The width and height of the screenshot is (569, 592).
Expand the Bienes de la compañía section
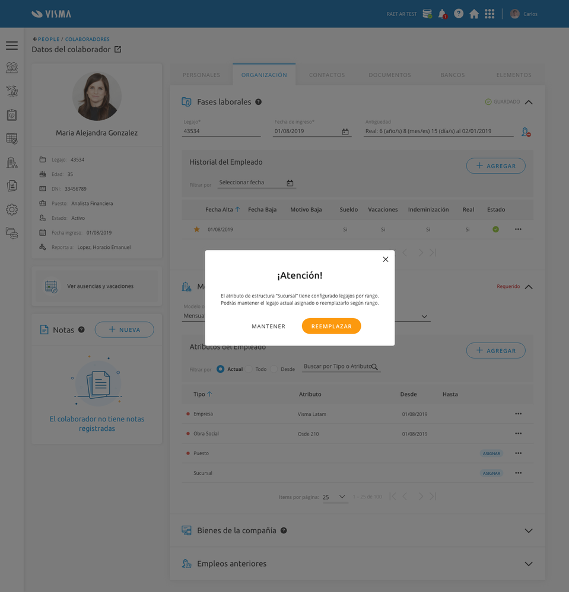(529, 530)
